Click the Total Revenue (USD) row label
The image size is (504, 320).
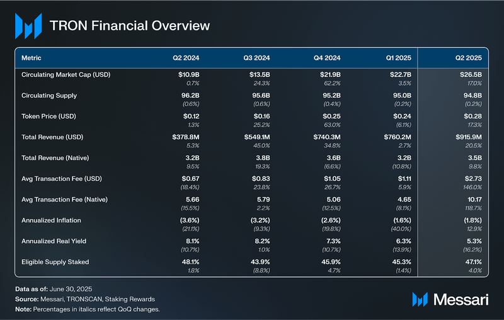[x=52, y=137]
